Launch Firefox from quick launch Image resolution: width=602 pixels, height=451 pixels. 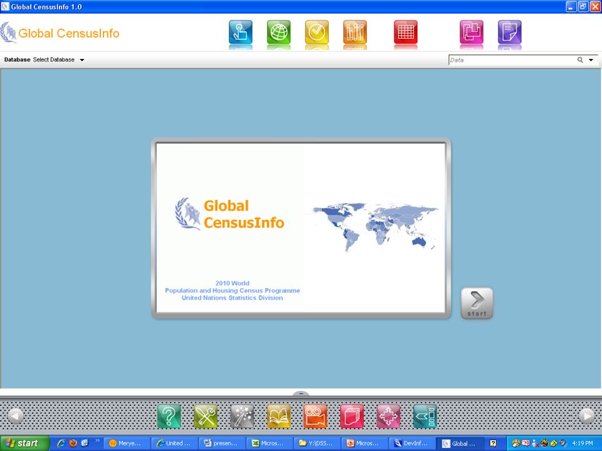(x=73, y=443)
